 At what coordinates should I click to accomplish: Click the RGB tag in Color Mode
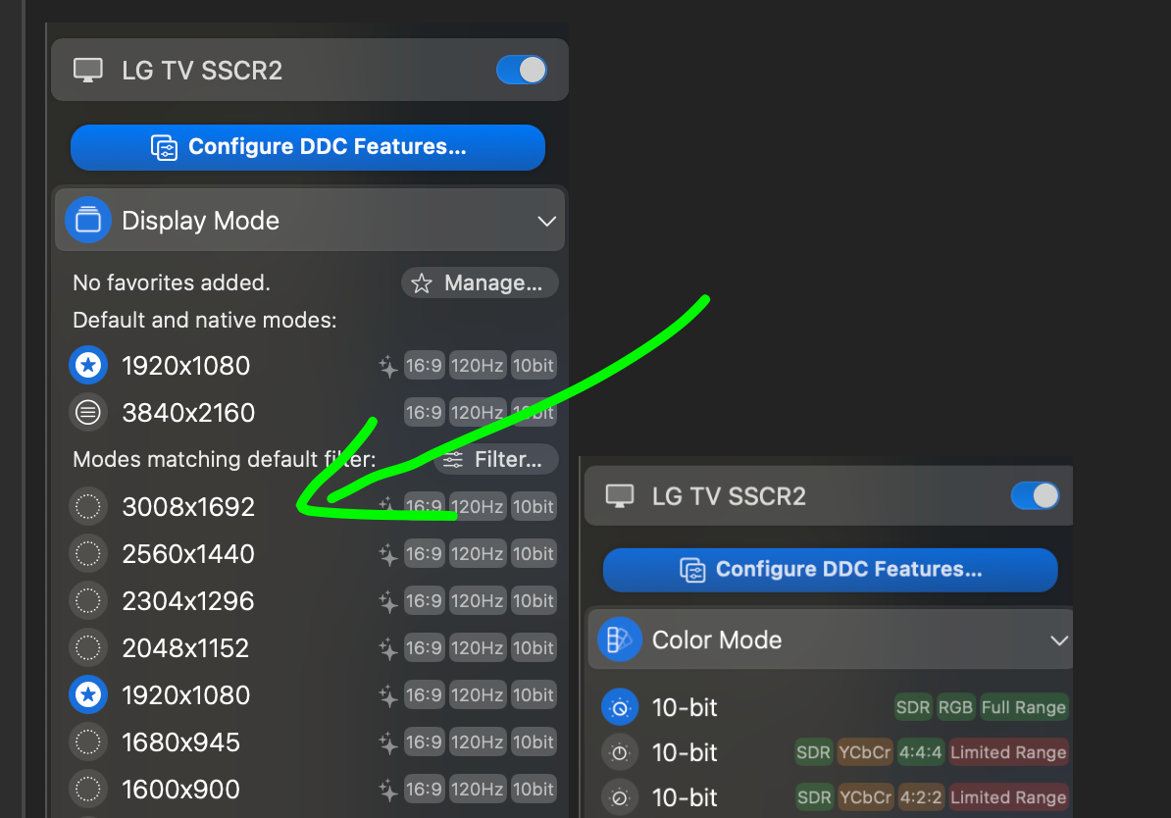(x=955, y=707)
